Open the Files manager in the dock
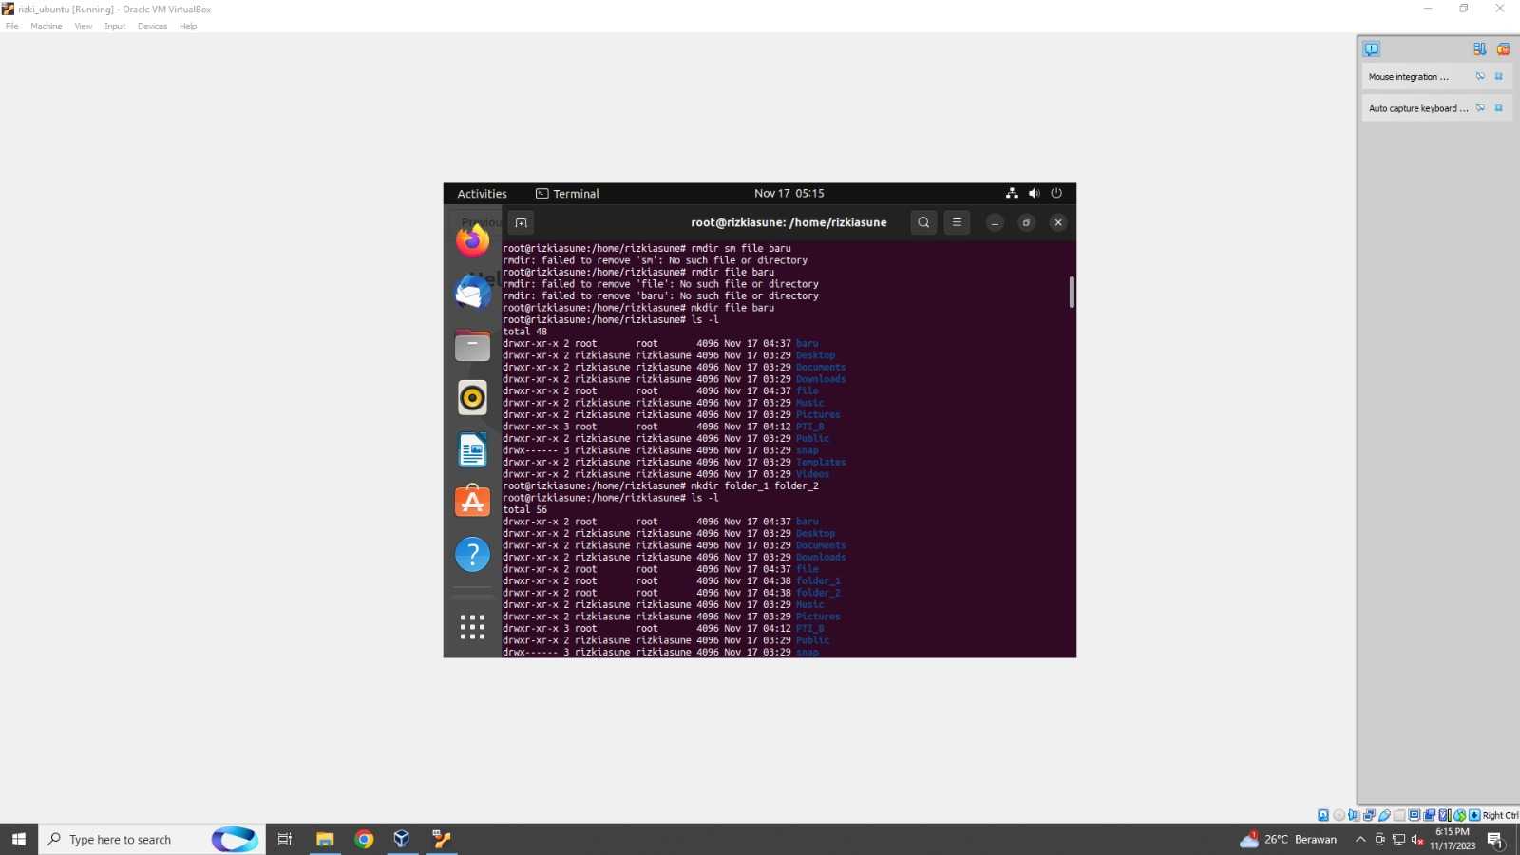Viewport: 1520px width, 855px height. click(x=472, y=346)
